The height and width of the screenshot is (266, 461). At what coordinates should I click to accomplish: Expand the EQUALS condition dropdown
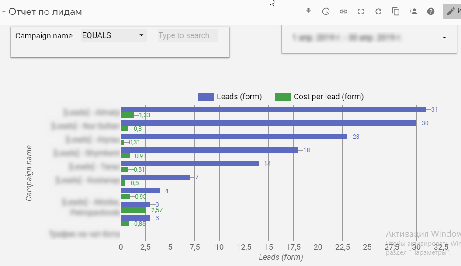tap(114, 36)
